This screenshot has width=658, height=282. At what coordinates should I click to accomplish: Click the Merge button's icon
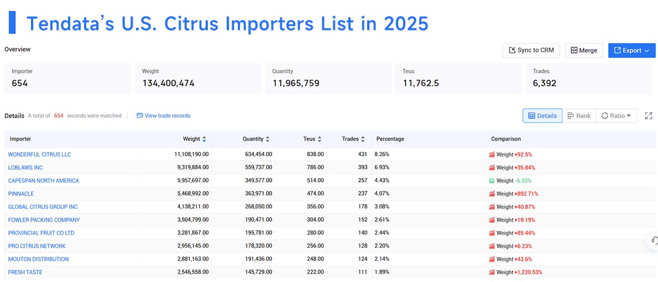[574, 50]
